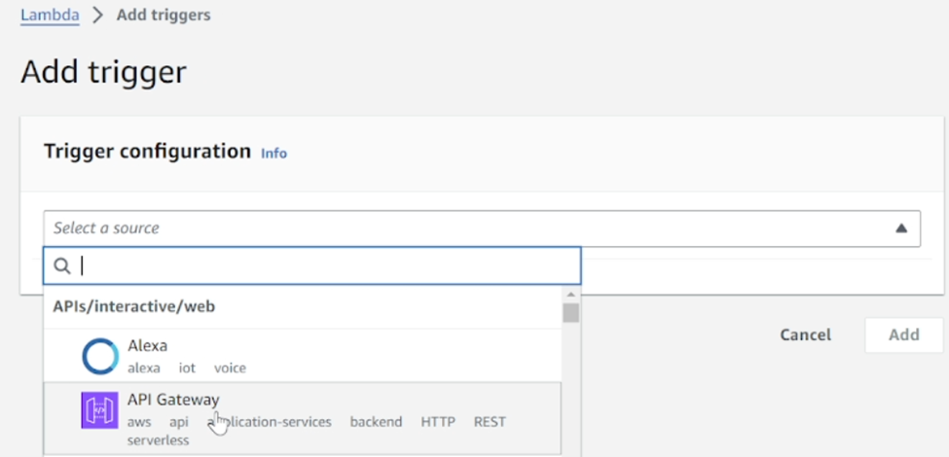Click the Cancel button
The width and height of the screenshot is (949, 457).
click(805, 334)
